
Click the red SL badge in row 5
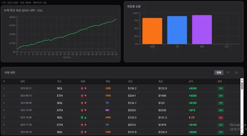click(x=221, y=118)
